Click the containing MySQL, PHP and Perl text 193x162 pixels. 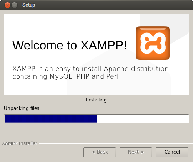point(65,77)
